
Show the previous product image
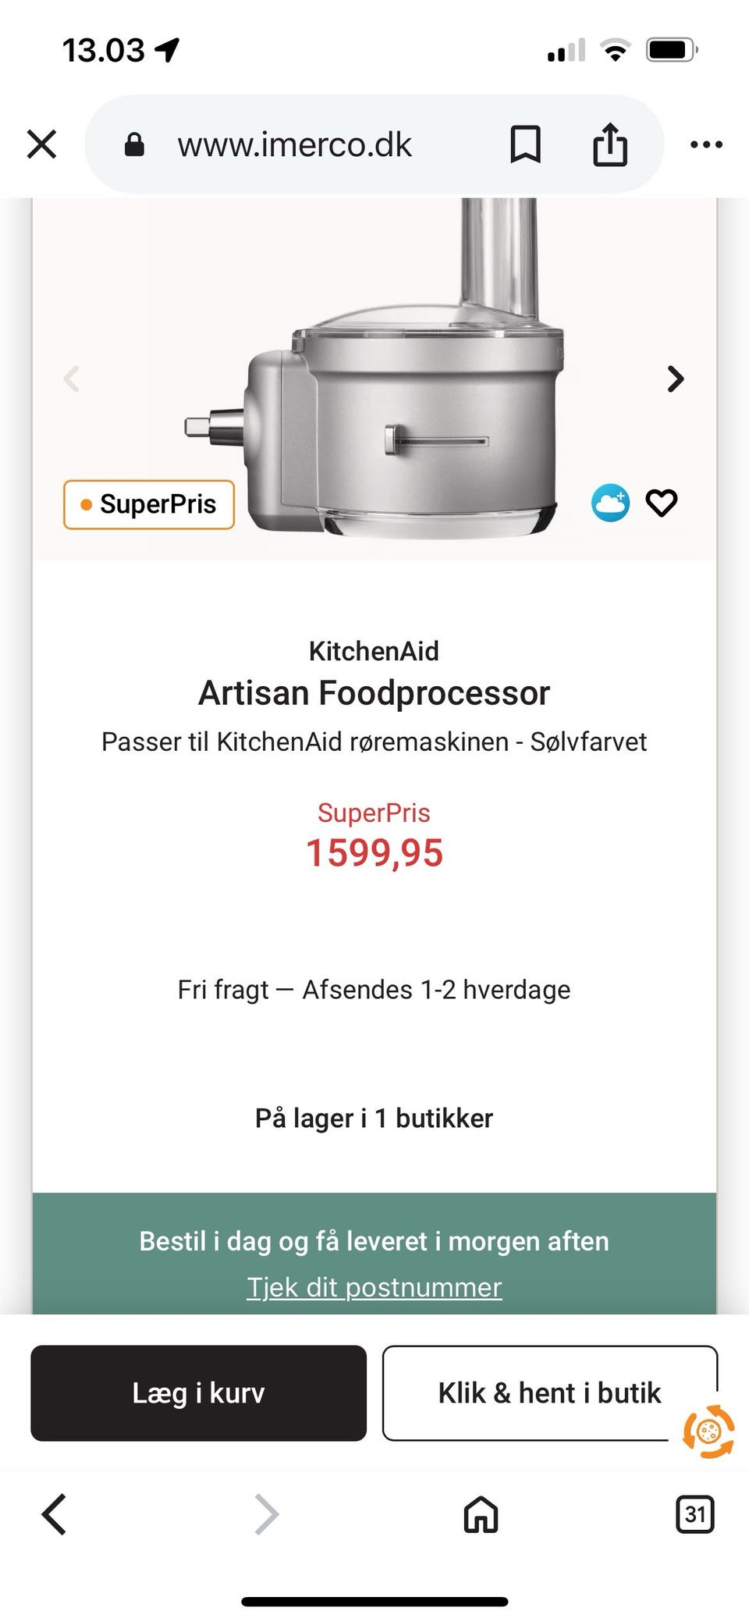coord(72,379)
